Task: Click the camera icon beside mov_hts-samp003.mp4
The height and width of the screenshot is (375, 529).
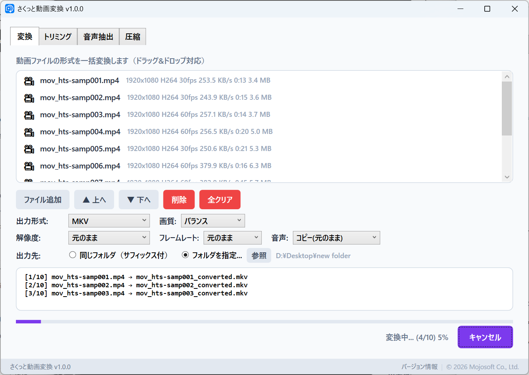Action: (29, 115)
